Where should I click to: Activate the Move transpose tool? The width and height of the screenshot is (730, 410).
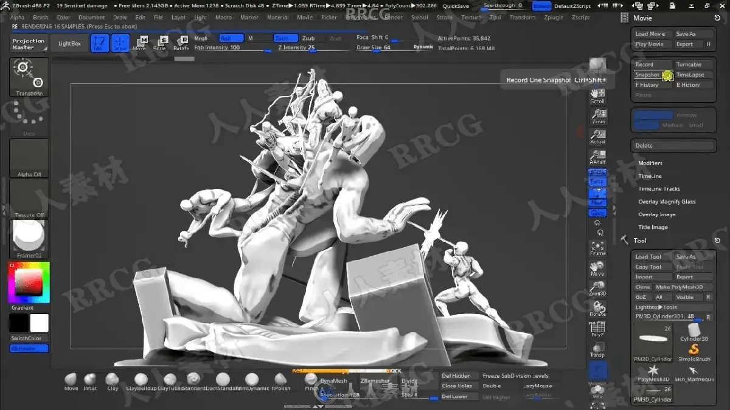point(140,43)
